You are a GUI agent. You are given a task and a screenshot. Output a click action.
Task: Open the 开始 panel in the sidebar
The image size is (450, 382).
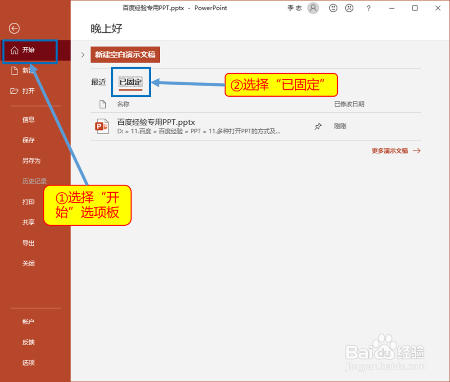(x=28, y=51)
